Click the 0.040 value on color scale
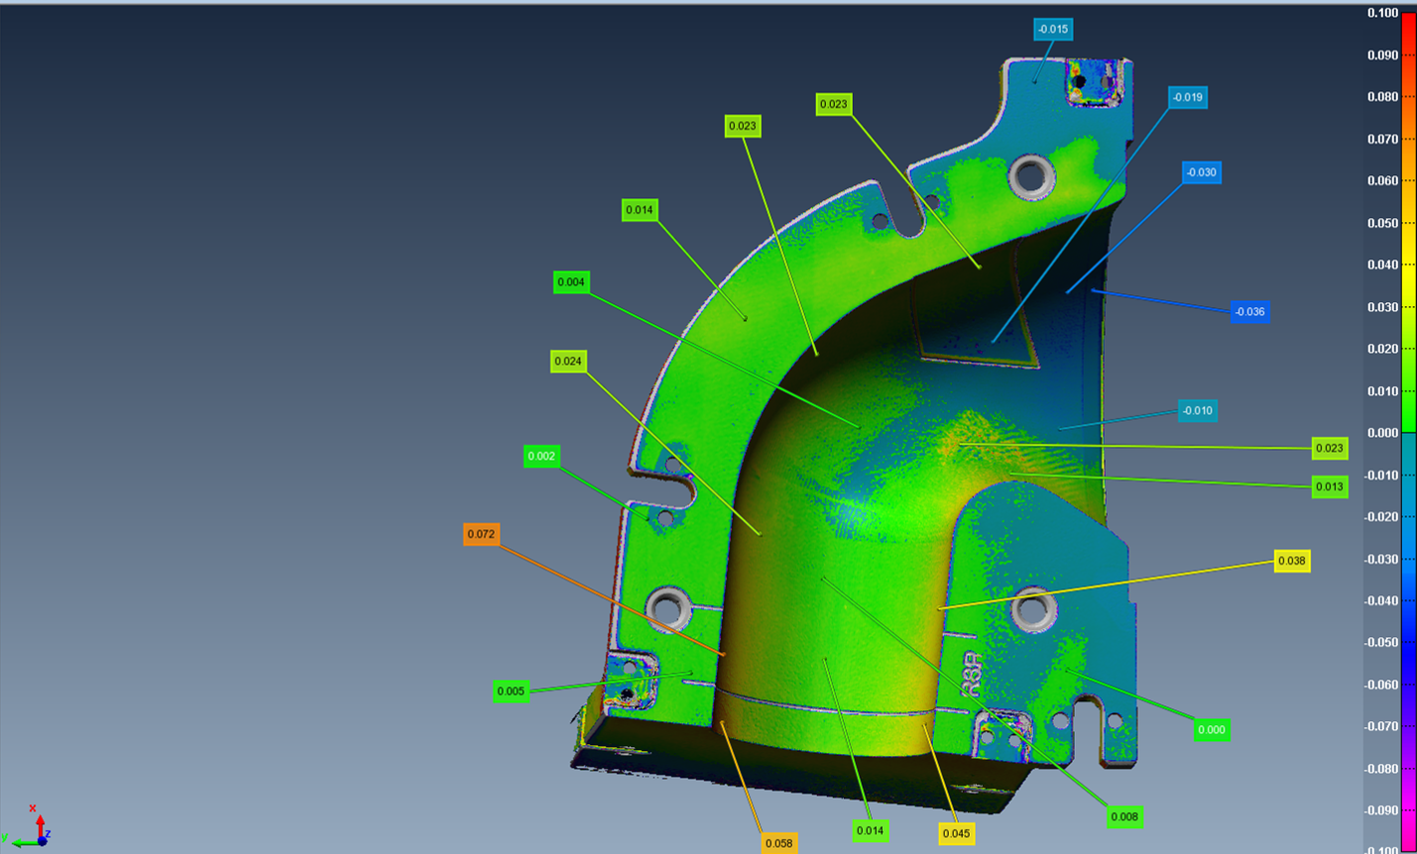Screen dimensions: 1417x854 1382,266
